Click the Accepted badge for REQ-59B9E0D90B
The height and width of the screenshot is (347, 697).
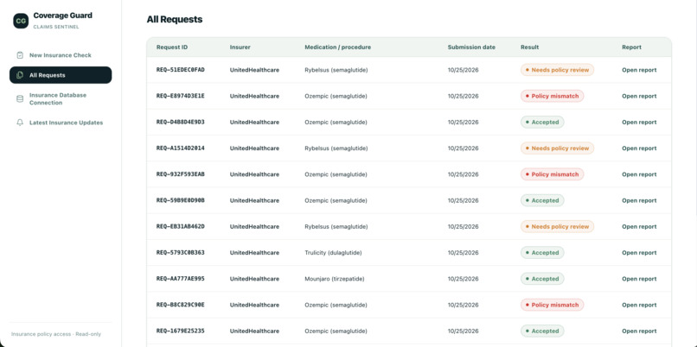tap(542, 200)
